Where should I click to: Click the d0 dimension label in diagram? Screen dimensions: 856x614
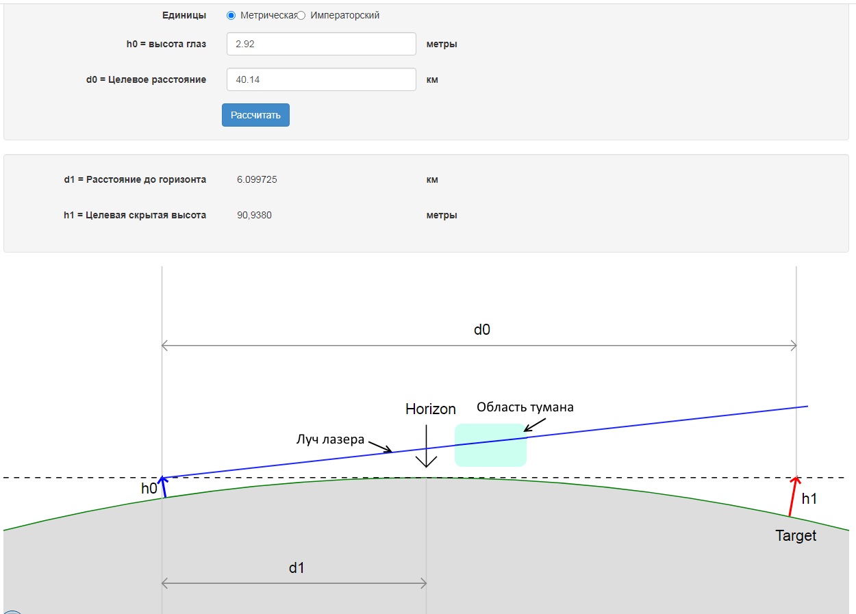tap(482, 329)
